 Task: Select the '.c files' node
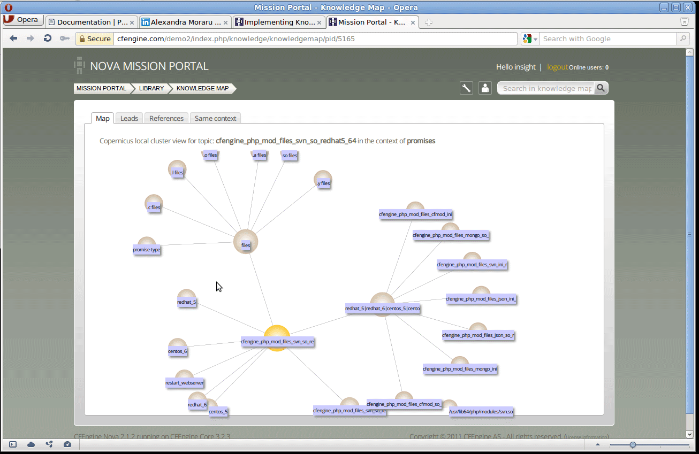coord(154,204)
